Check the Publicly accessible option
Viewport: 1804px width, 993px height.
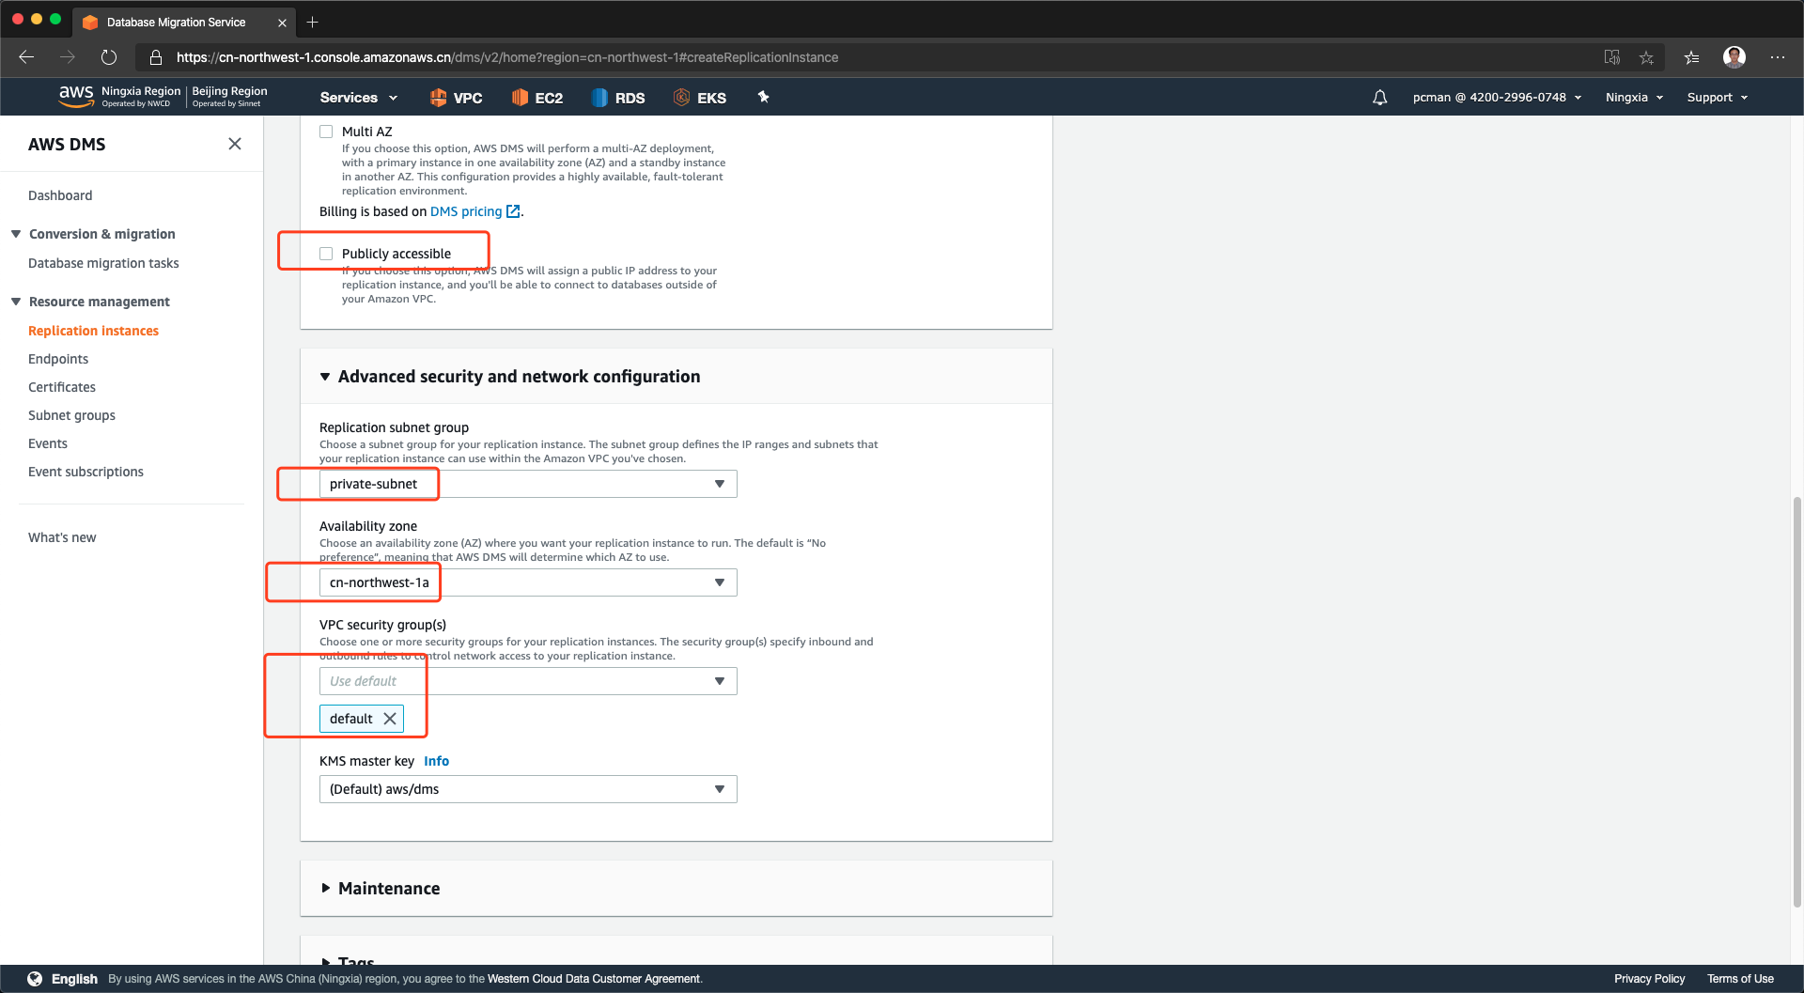[326, 254]
